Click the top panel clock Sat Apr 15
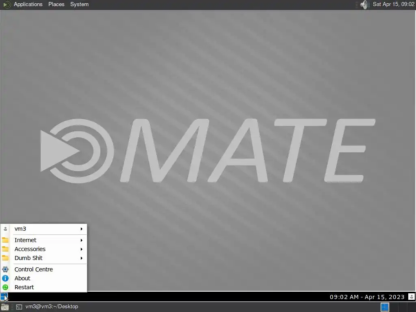The width and height of the screenshot is (416, 312). pos(393,4)
